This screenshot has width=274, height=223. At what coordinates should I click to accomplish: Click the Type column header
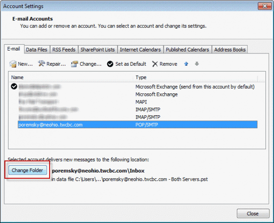point(195,77)
